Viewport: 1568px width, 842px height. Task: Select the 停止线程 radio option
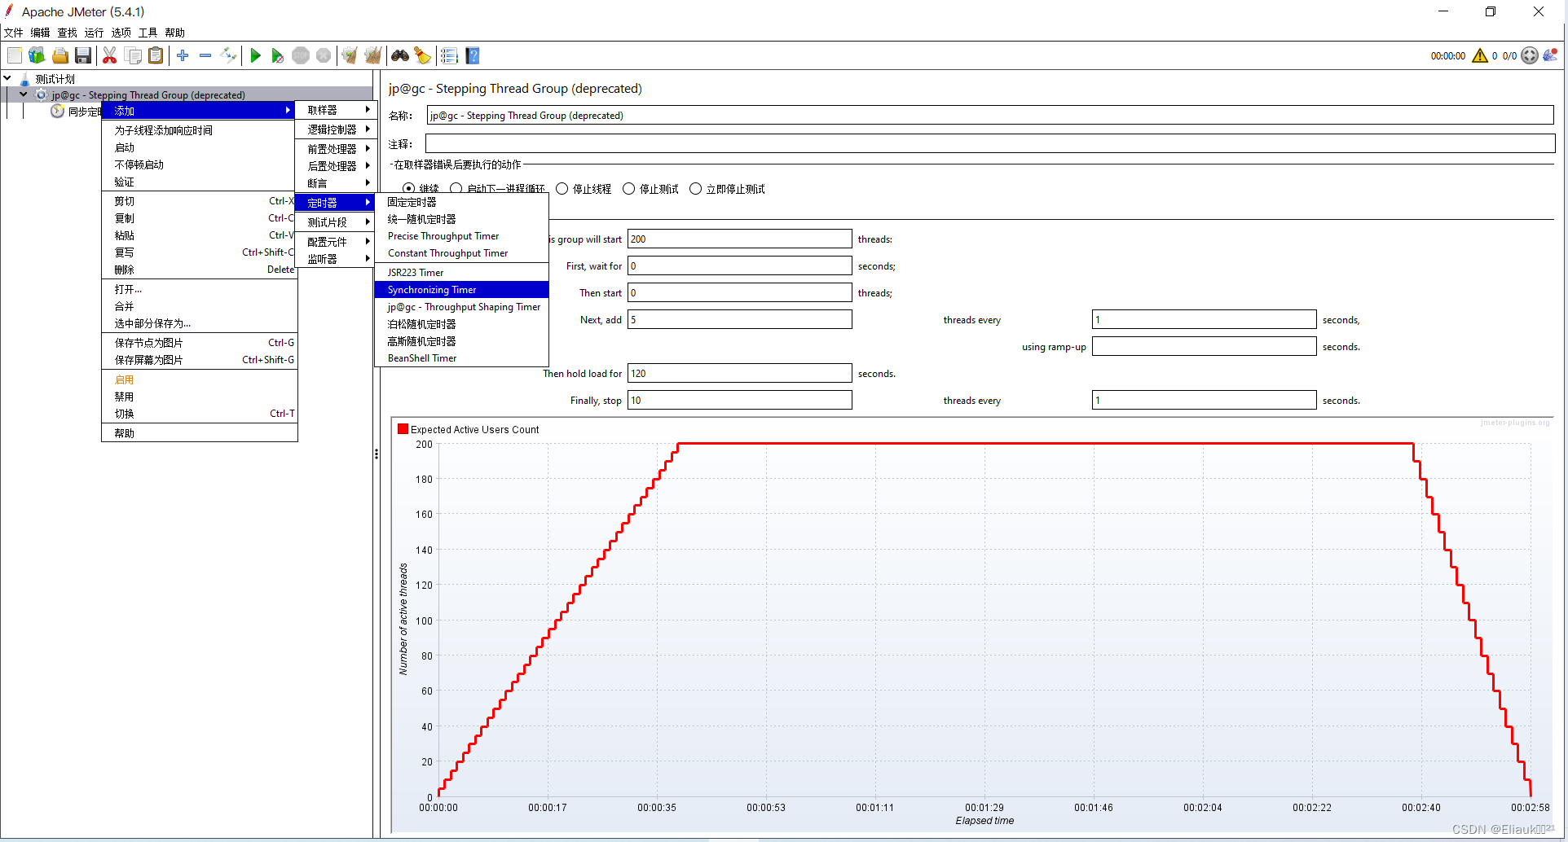[x=562, y=189]
